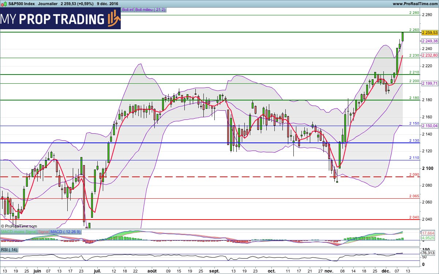Click the MACD moins Signal legend label
The height and width of the screenshot is (274, 439).
[x=18, y=232]
